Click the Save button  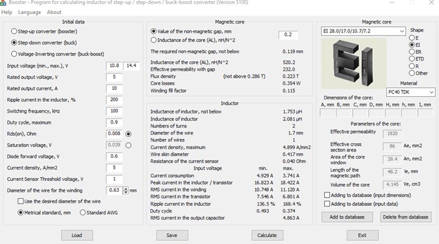(172, 235)
